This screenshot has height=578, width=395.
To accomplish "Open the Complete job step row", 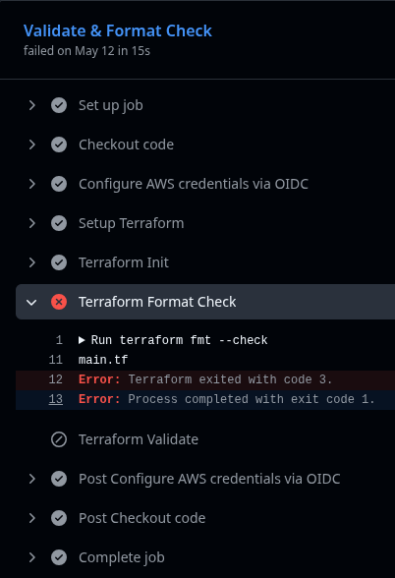I will pyautogui.click(x=205, y=557).
